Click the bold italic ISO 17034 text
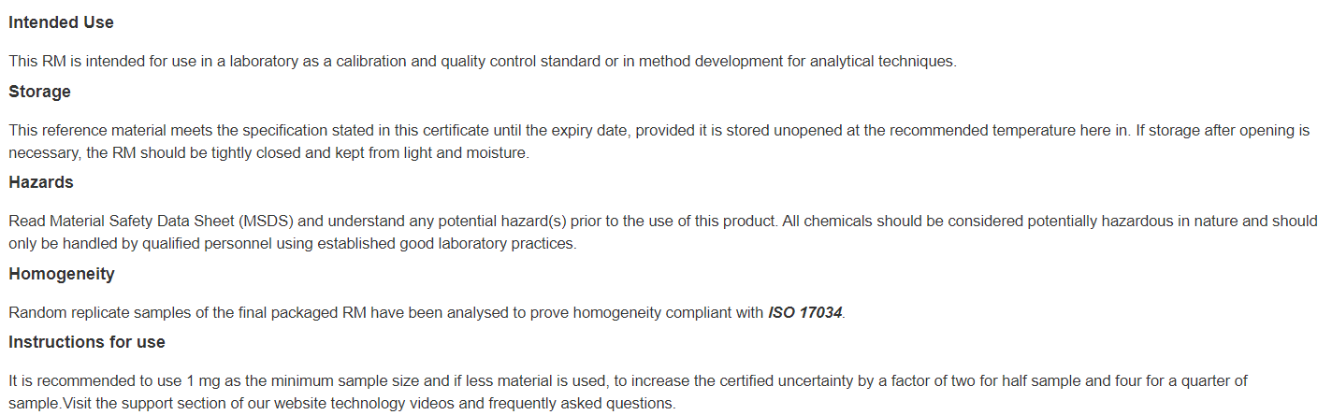 tap(805, 312)
